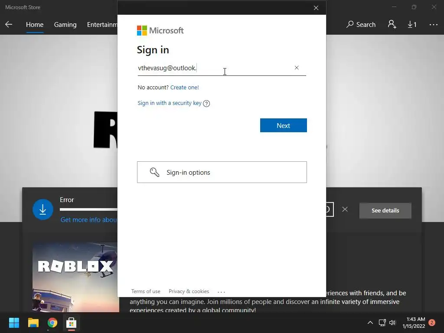The image size is (444, 333).
Task: Click the Create one! link
Action: [185, 87]
